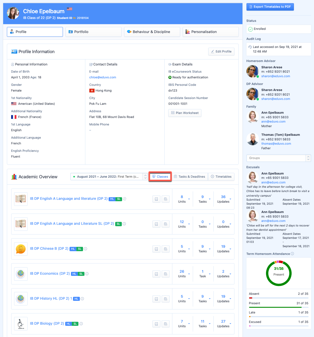
Task: Open the gradebook icon for IB DP History HL
Action: point(156,299)
